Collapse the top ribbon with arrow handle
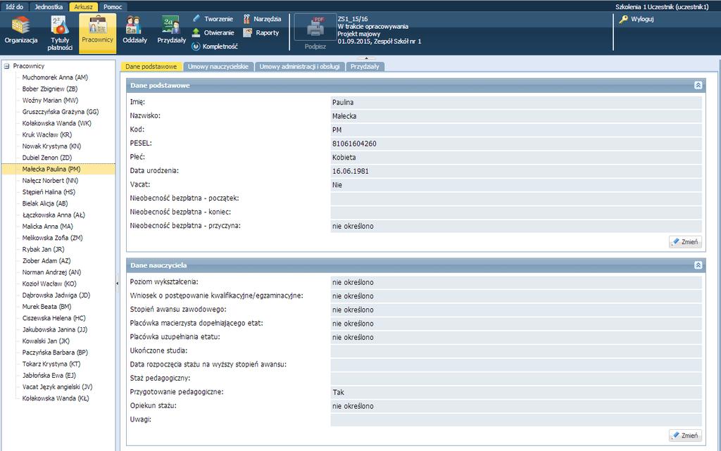The image size is (721, 451). click(366, 58)
